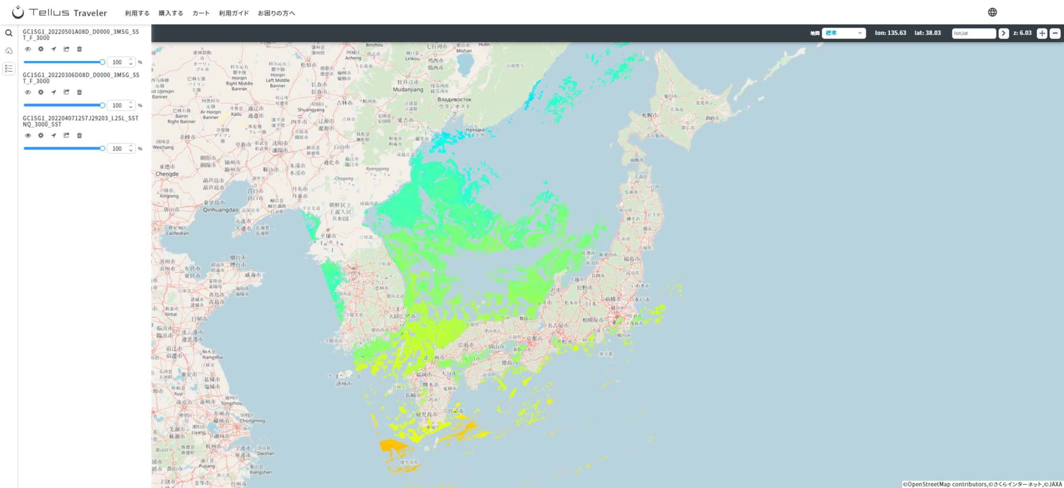Viewport: 1064px width, 488px height.
Task: Delete the 20220306D08D layer
Action: pos(79,92)
